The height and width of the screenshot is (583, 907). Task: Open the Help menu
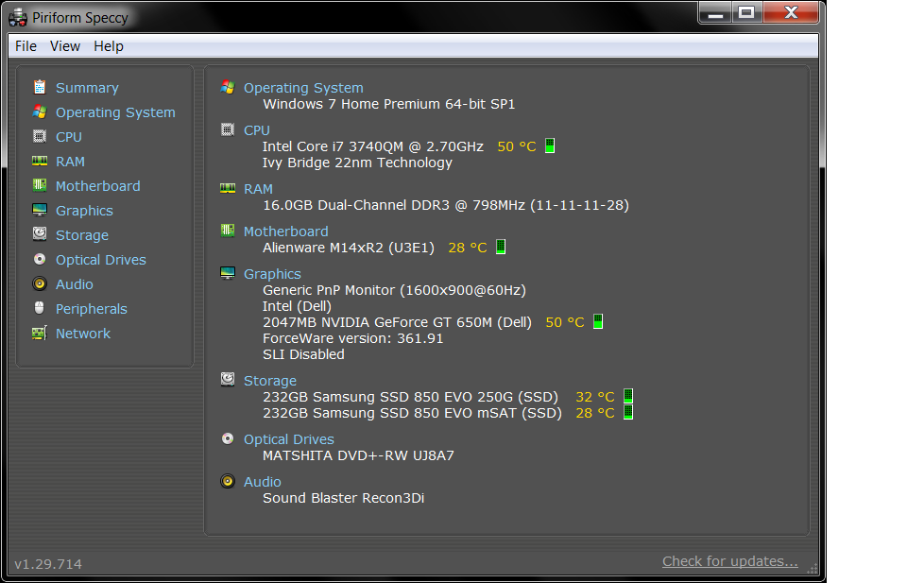tap(108, 46)
